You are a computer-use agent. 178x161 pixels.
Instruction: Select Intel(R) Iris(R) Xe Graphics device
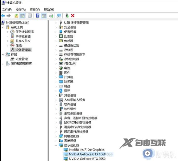[x=87, y=150]
